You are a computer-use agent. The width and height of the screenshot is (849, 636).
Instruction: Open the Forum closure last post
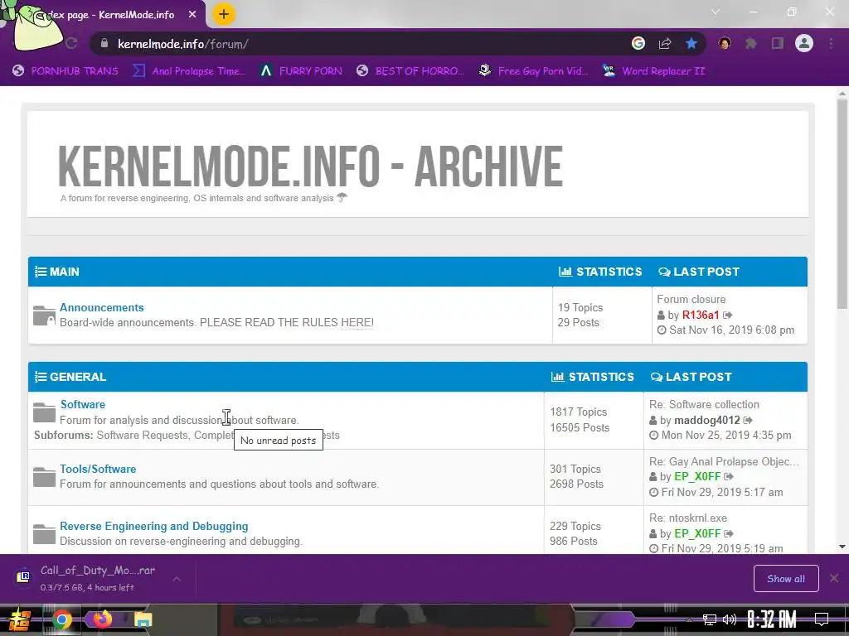pyautogui.click(x=691, y=299)
